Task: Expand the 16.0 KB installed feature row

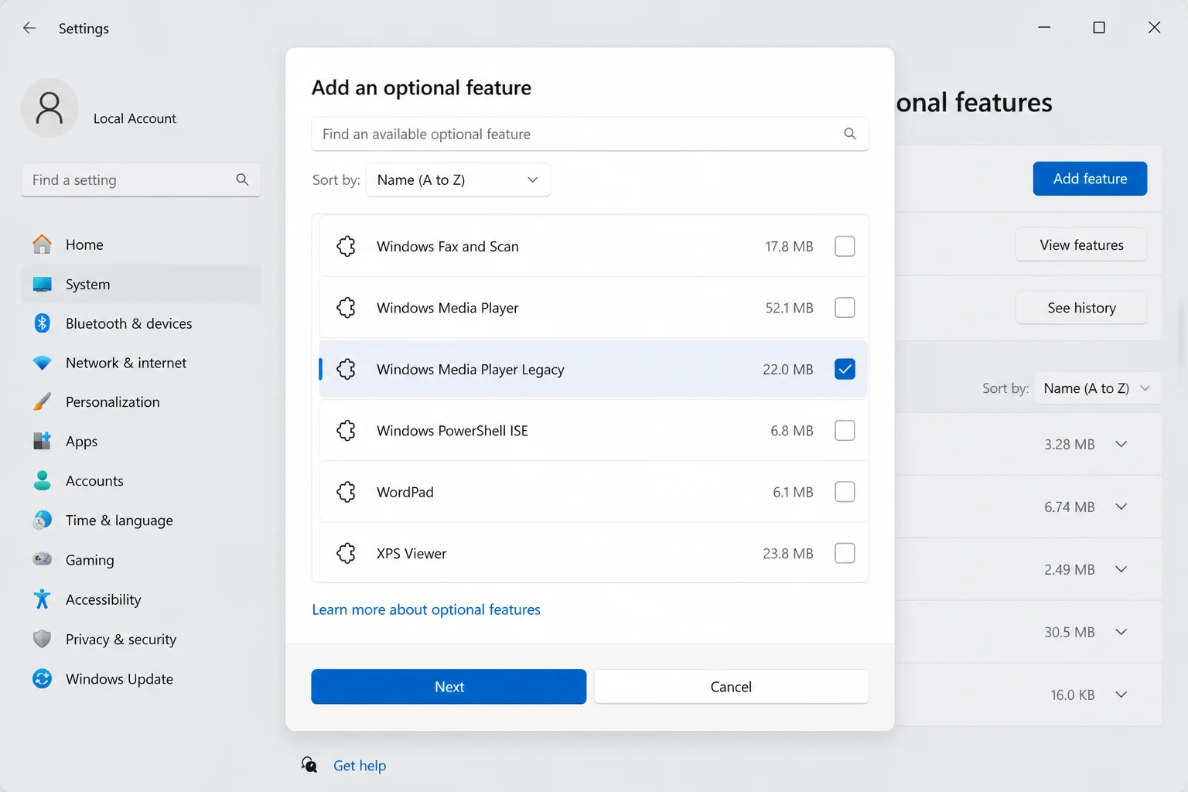Action: click(1121, 695)
